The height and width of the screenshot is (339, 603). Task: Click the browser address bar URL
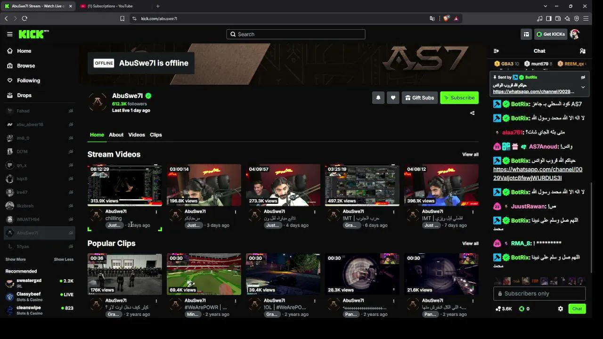click(159, 18)
